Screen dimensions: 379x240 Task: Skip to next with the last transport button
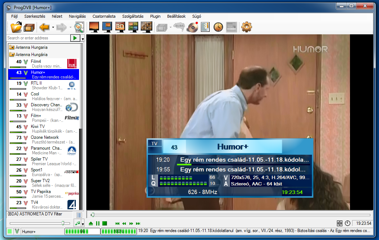click(138, 224)
